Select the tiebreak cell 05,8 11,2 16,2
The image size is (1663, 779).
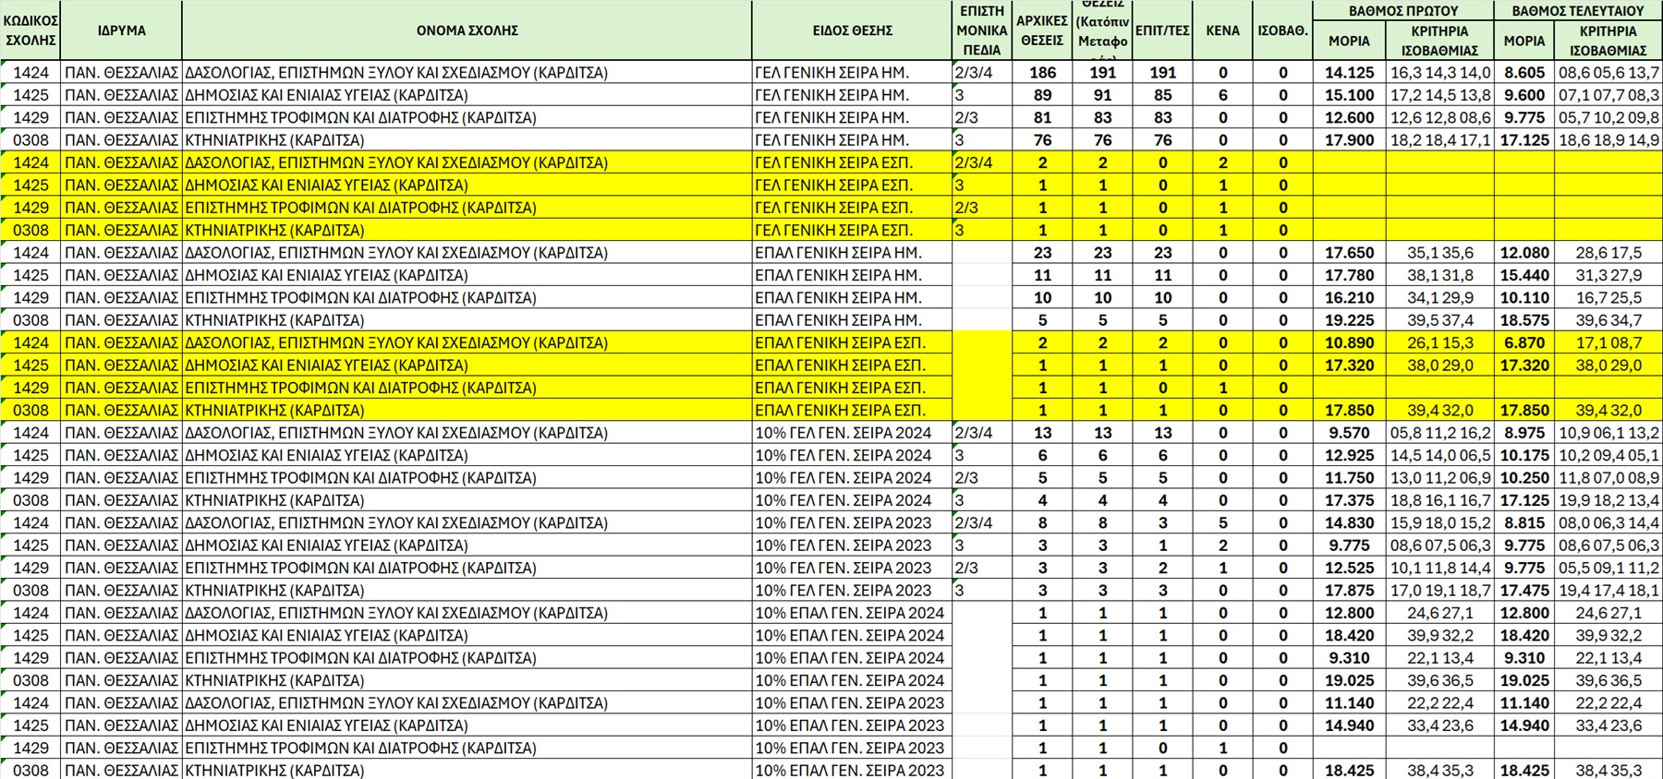point(1439,433)
